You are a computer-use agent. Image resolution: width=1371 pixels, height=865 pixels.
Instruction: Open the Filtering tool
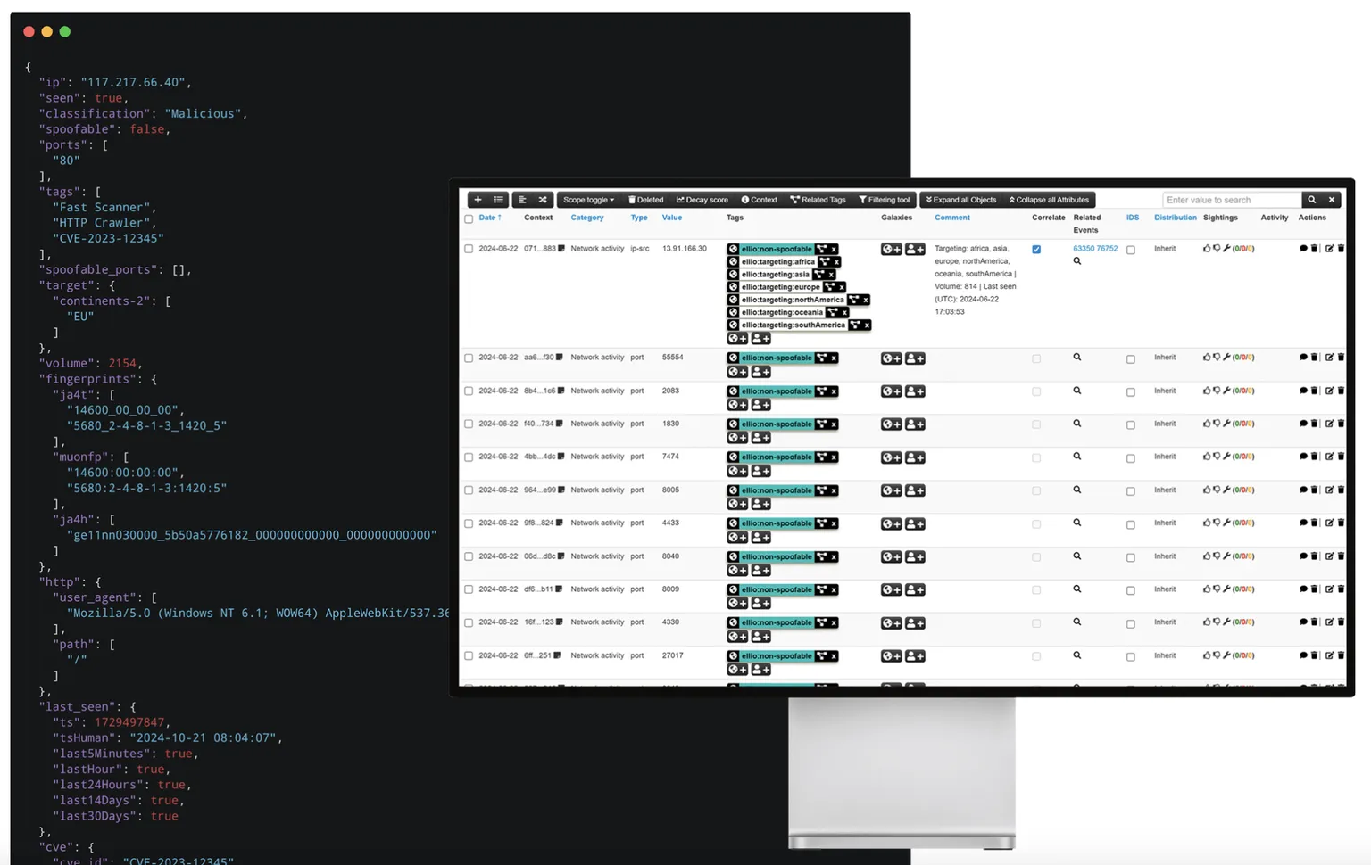[885, 200]
